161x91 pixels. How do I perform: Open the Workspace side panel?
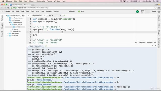[2, 18]
